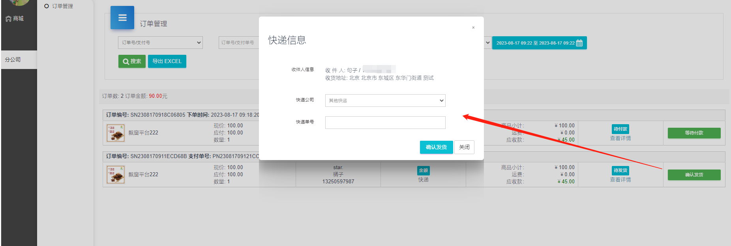The width and height of the screenshot is (731, 246).
Task: Close the 快递信息 dialog with the × icon
Action: (473, 28)
